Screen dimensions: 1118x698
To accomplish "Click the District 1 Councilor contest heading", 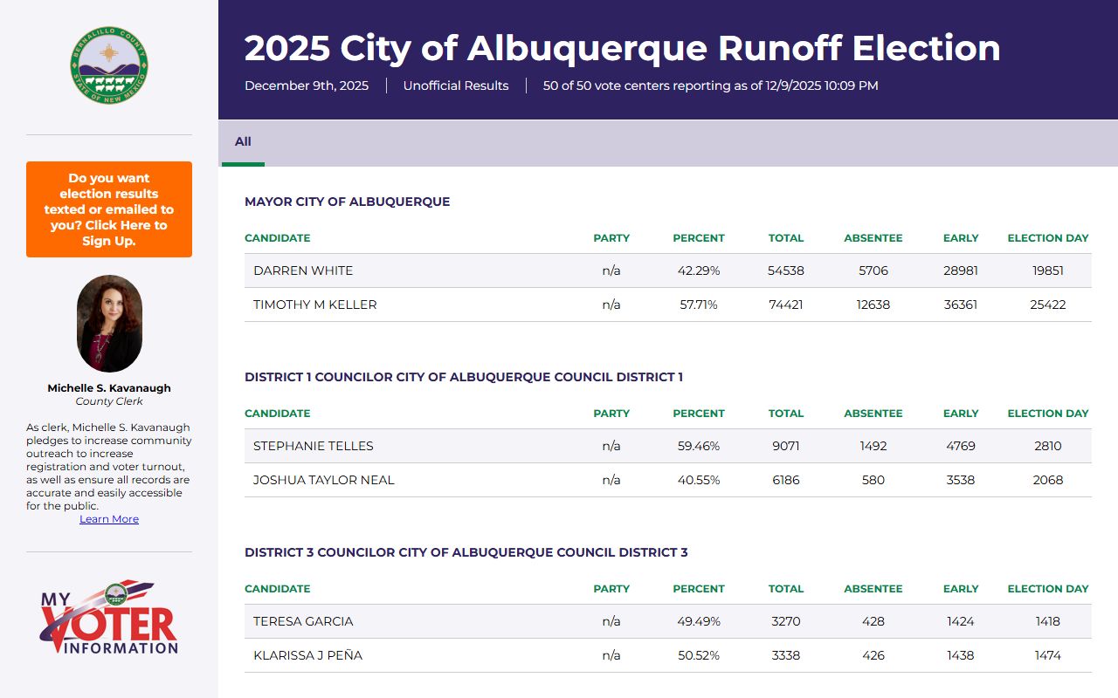I will click(x=464, y=377).
